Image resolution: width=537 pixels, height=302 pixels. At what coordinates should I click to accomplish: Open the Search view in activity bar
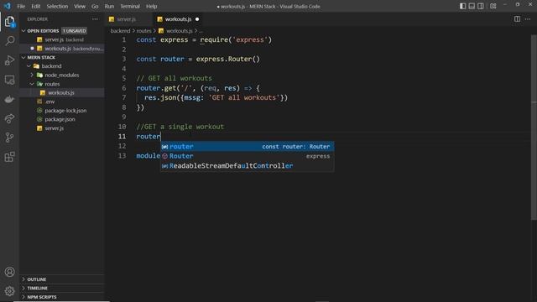(x=9, y=41)
